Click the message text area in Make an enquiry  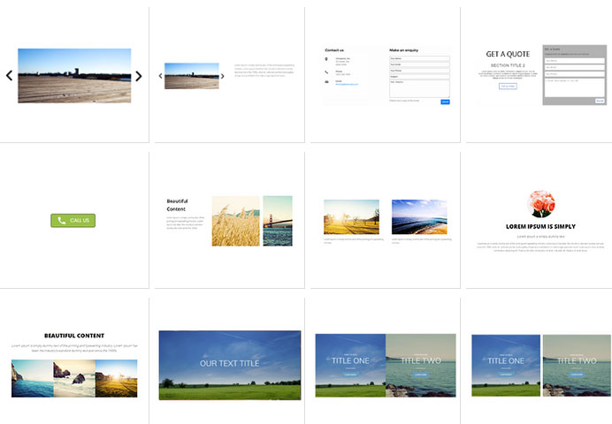coord(419,87)
